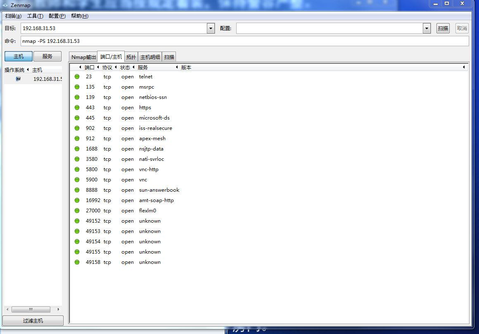Click the 命令 command input field
The height and width of the screenshot is (334, 479).
click(x=245, y=41)
